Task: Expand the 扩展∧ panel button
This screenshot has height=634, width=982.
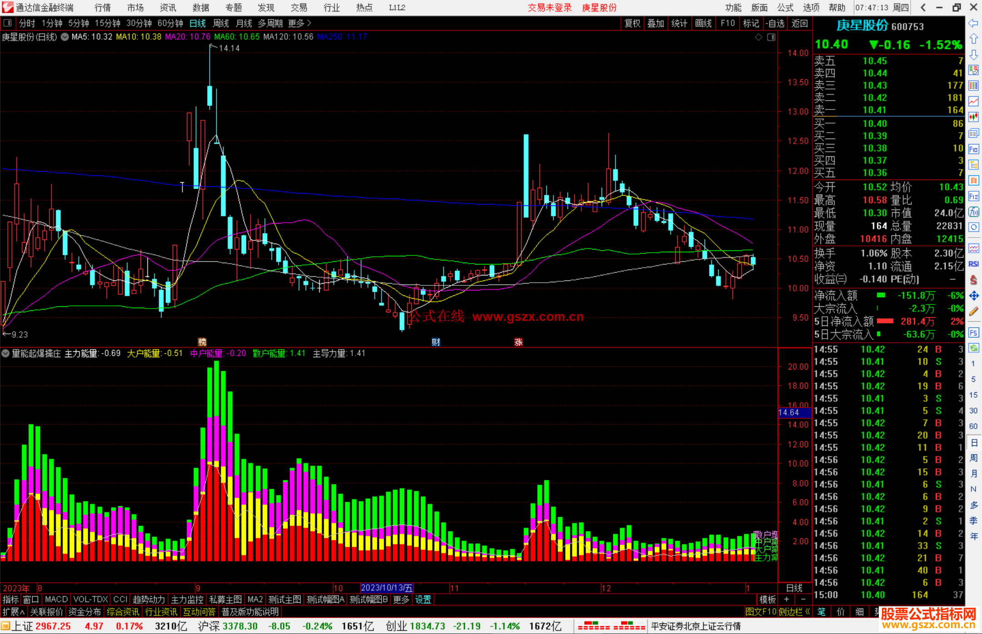Action: pos(14,612)
